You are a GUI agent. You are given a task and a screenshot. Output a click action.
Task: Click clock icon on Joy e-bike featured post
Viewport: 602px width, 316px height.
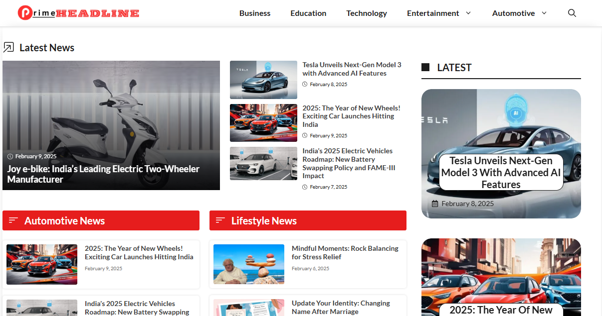click(x=10, y=156)
